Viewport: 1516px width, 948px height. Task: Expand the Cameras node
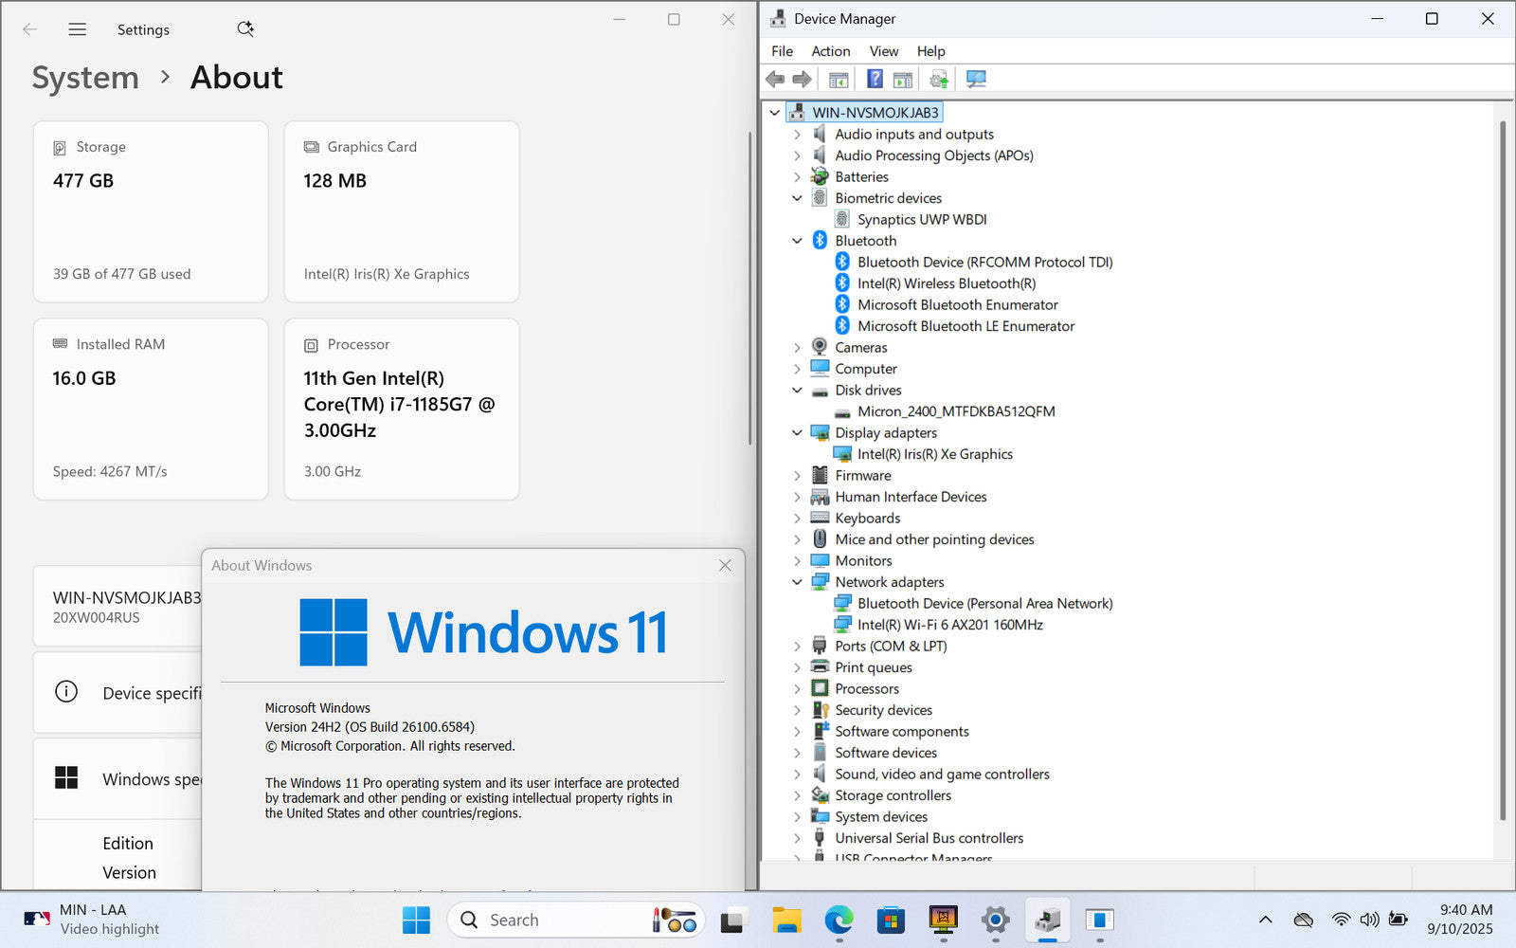click(x=797, y=348)
